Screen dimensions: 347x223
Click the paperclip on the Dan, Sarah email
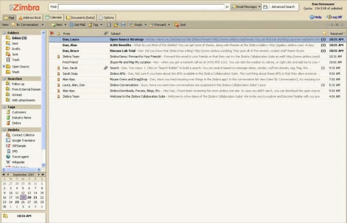pyautogui.click(x=106, y=68)
